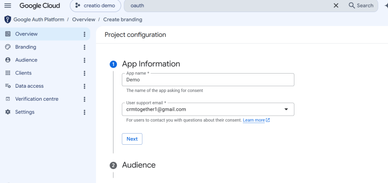Click Create branding breadcrumb text

coord(123,19)
